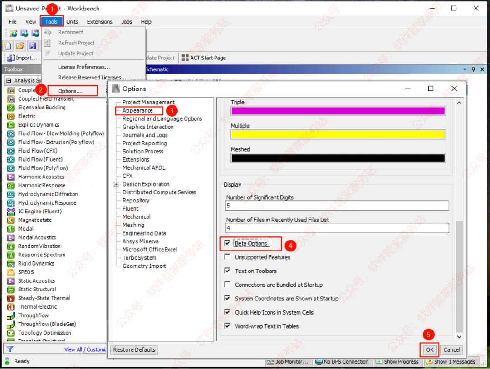490x369 pixels.
Task: Click Show 1 Messages in status bar
Action: (x=451, y=362)
